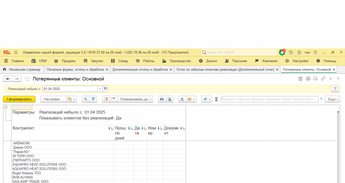The image size is (345, 183).
Task: Click the Настройки... button
Action: coord(53,99)
